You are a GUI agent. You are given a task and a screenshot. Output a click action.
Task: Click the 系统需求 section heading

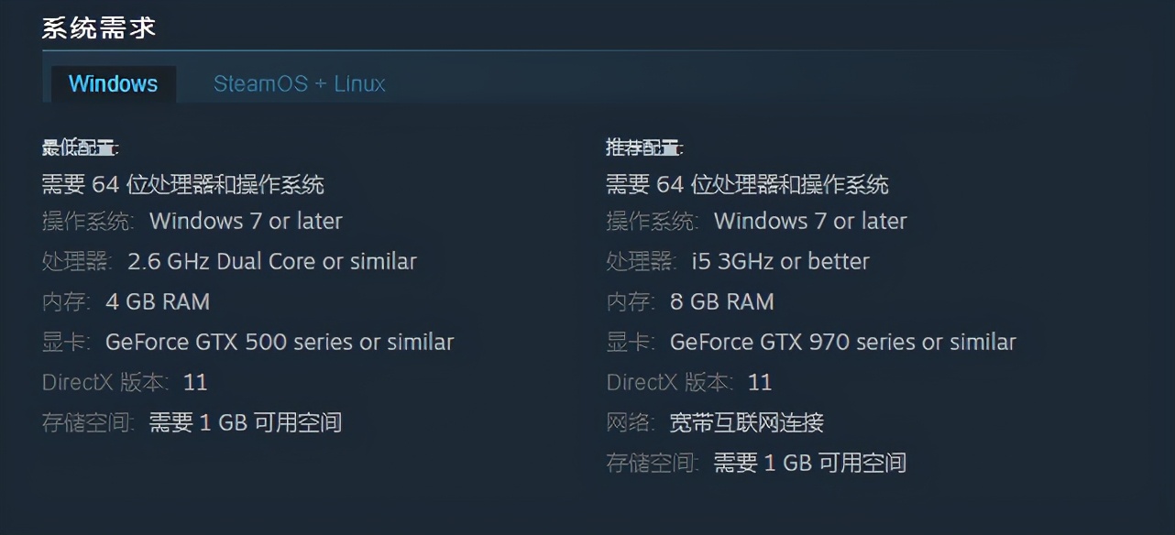tap(99, 27)
